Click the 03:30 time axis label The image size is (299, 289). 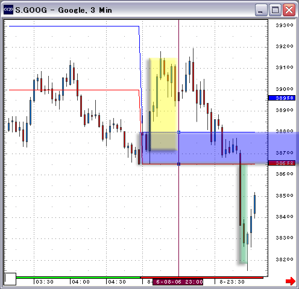pyautogui.click(x=45, y=282)
